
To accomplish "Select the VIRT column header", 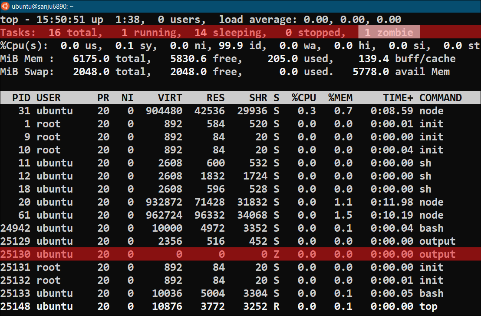I will point(170,98).
